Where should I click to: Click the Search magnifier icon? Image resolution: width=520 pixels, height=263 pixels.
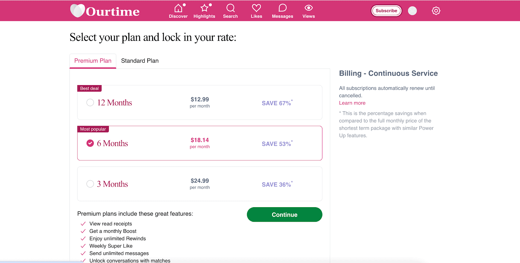tap(230, 8)
